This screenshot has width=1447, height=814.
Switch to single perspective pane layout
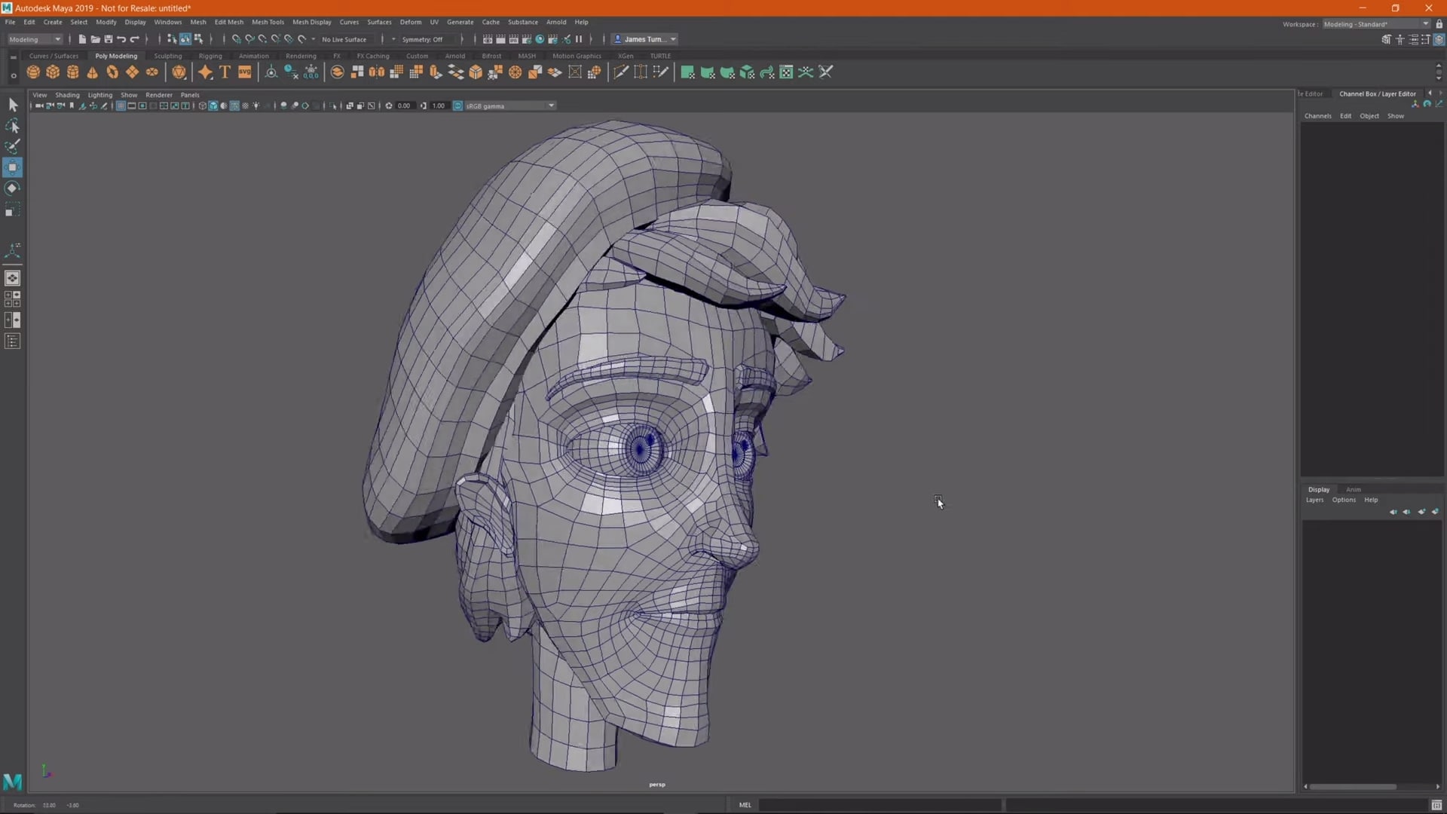12,278
